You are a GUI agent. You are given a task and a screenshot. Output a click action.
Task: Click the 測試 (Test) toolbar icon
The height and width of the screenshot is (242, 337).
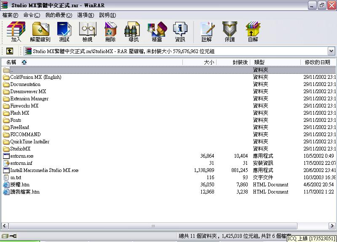(64, 32)
